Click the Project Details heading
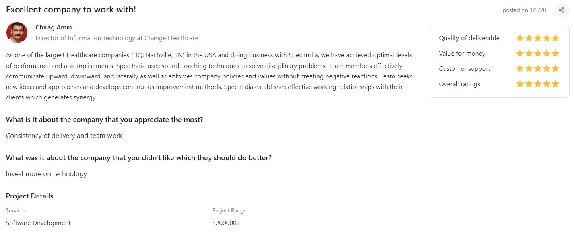 (x=29, y=196)
